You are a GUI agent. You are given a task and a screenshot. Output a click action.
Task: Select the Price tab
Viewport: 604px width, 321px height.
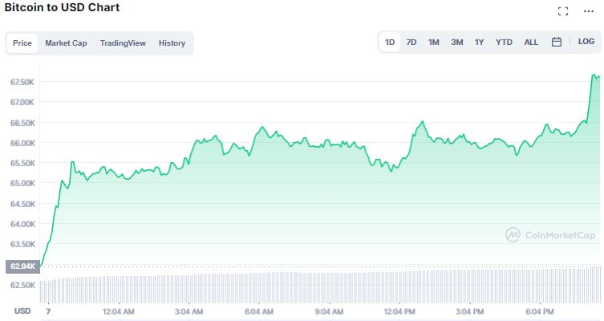(22, 43)
